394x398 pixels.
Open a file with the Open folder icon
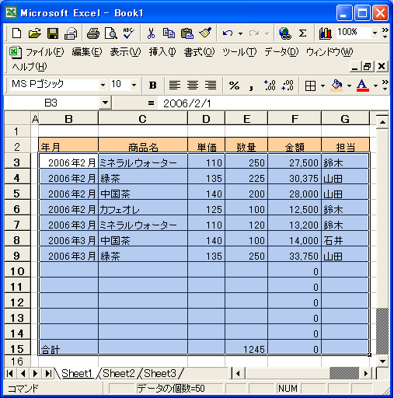35,33
